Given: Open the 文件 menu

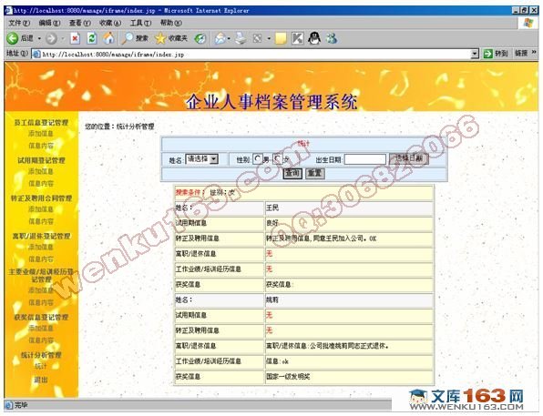Looking at the screenshot, I should coord(19,23).
